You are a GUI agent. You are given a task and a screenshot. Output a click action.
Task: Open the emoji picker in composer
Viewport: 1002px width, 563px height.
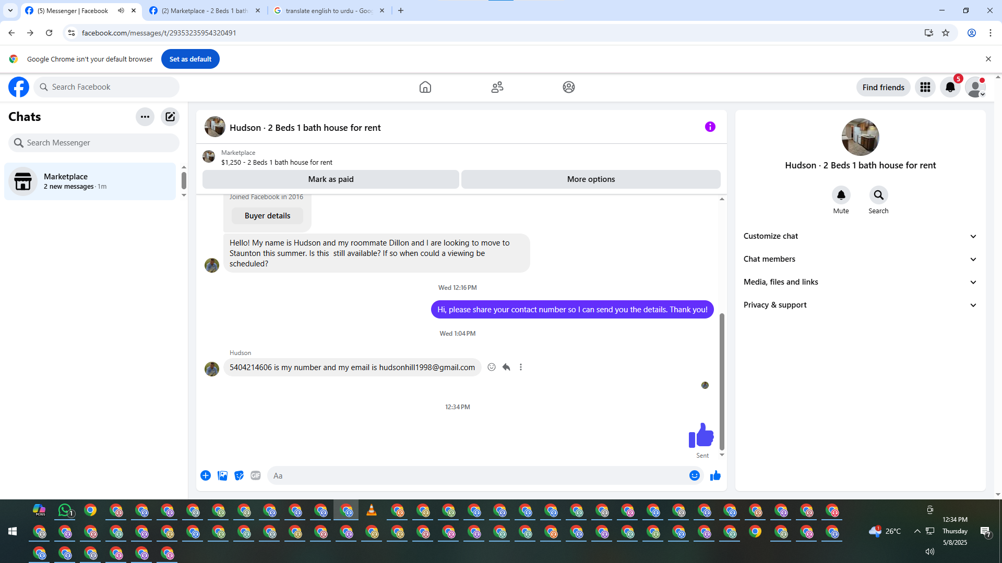(x=695, y=475)
